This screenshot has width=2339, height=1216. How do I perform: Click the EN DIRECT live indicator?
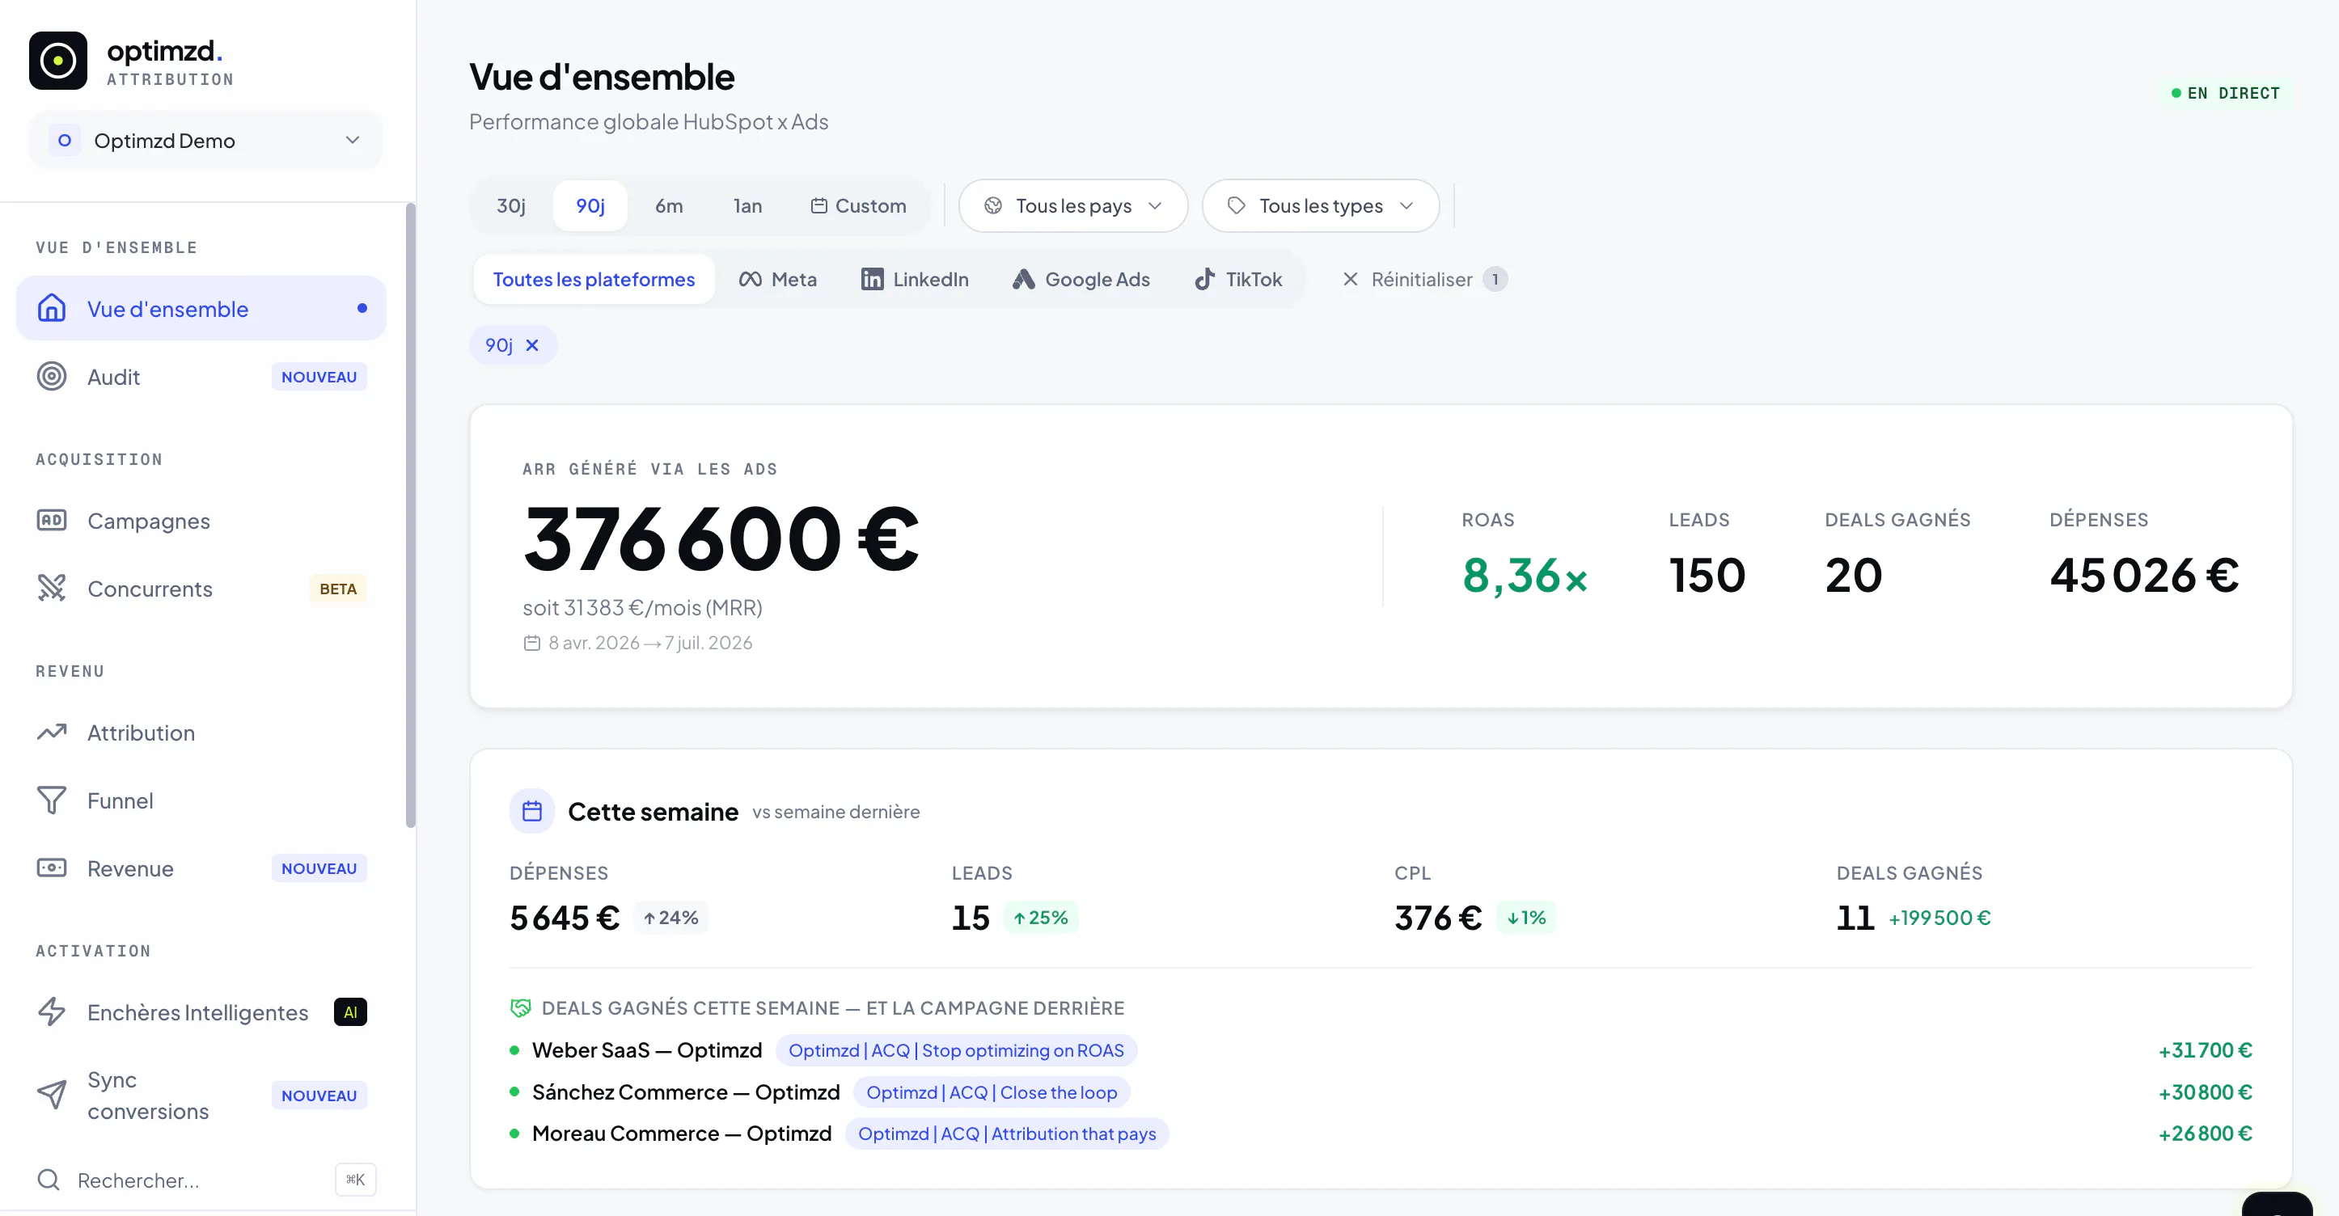pyautogui.click(x=2226, y=94)
